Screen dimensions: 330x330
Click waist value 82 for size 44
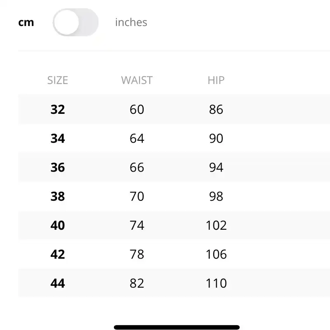click(x=137, y=283)
